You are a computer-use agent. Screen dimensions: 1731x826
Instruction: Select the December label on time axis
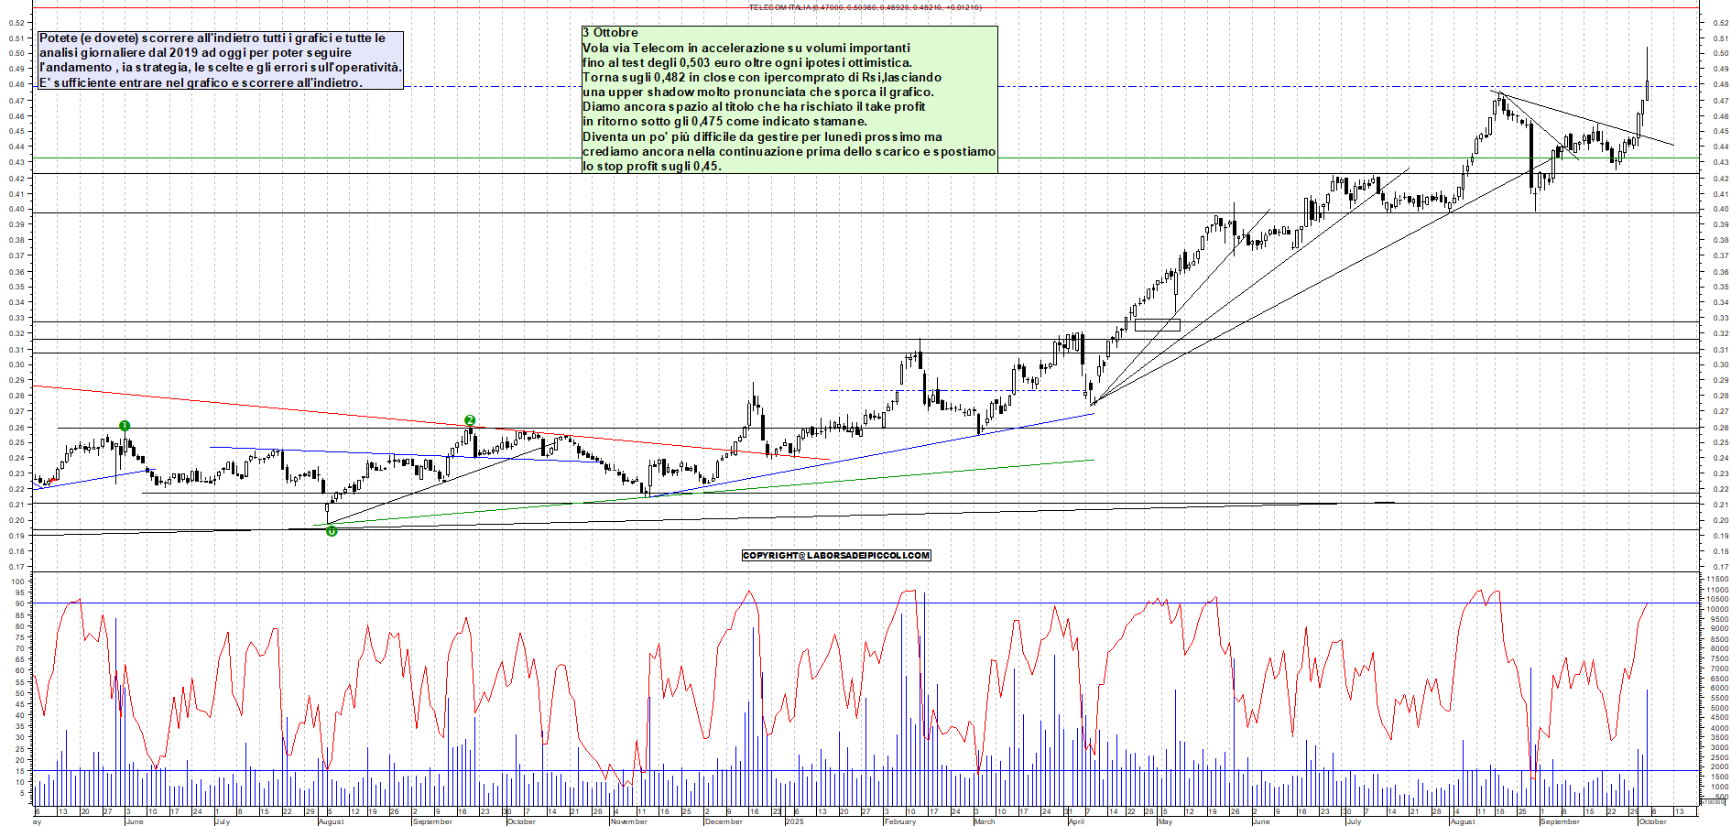(x=723, y=821)
